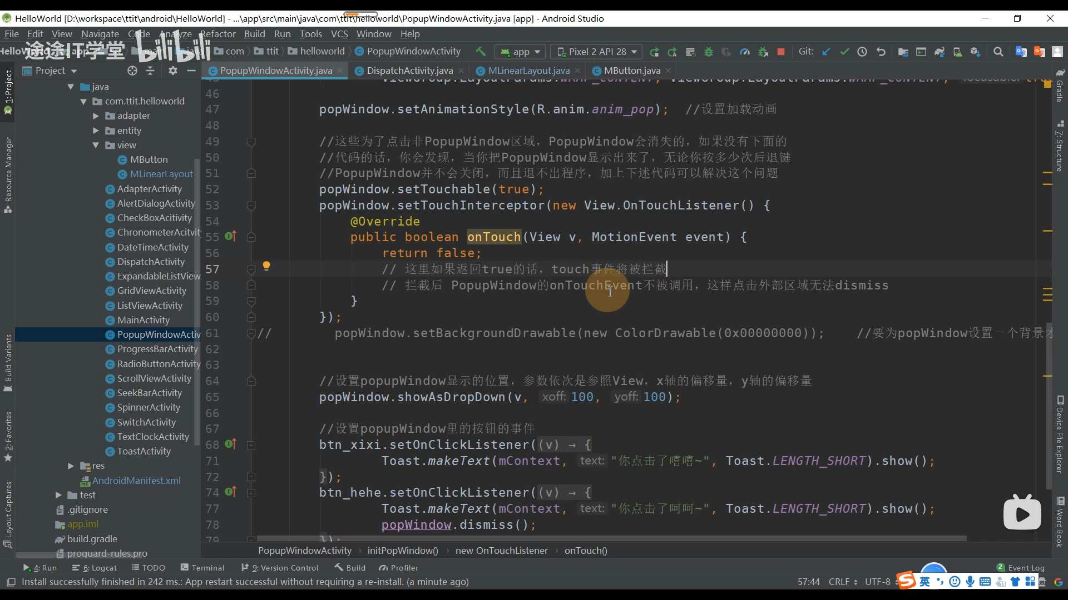Open the TODO tool window

click(148, 568)
